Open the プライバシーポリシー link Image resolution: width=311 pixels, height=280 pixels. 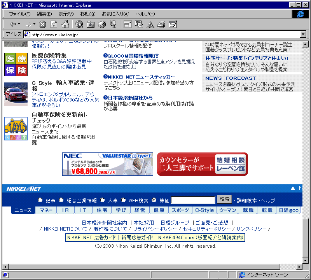click(x=155, y=229)
